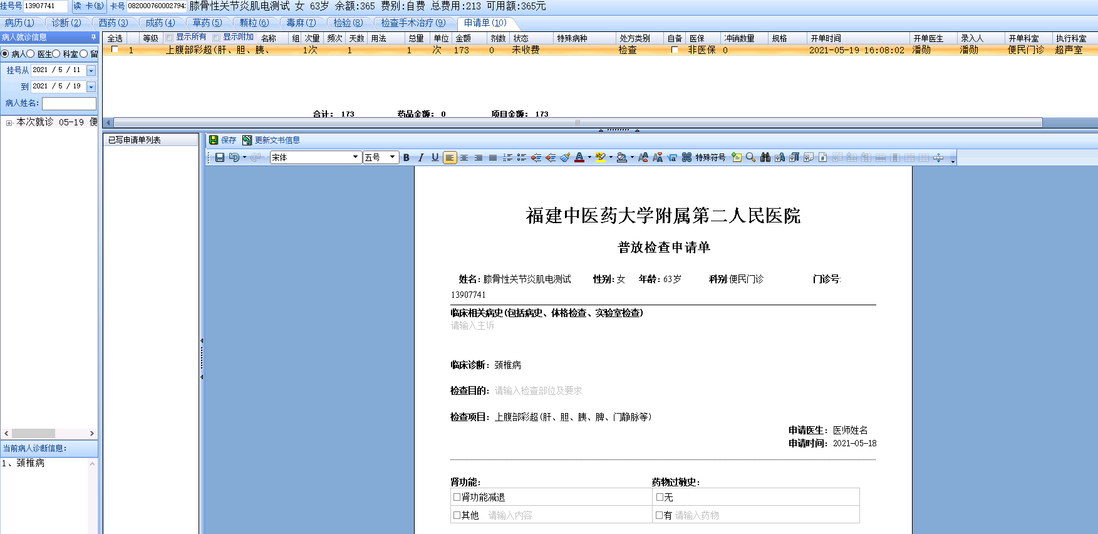The height and width of the screenshot is (534, 1098).
Task: Insert a square root formula
Action: [672, 157]
